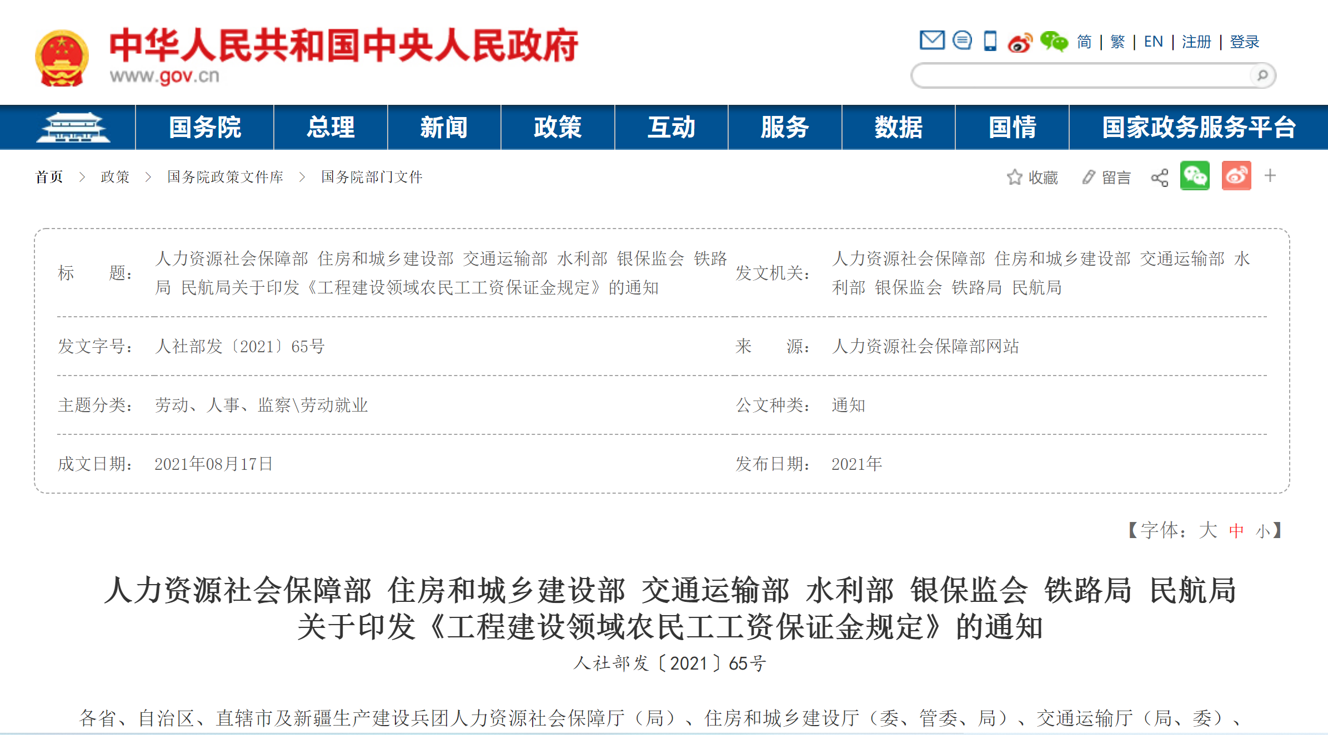
Task: Open the 国务院 navigation tab
Action: pyautogui.click(x=205, y=127)
